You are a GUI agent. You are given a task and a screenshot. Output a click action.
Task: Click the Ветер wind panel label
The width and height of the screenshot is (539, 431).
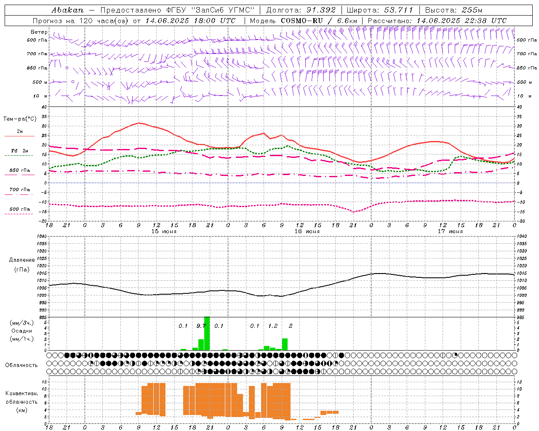[39, 32]
